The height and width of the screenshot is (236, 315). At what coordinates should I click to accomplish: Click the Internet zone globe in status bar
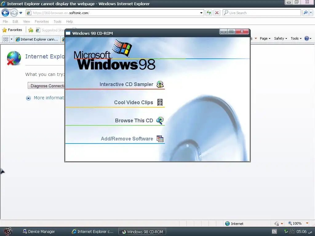(x=227, y=224)
